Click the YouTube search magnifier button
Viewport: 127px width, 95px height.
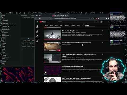(97, 22)
